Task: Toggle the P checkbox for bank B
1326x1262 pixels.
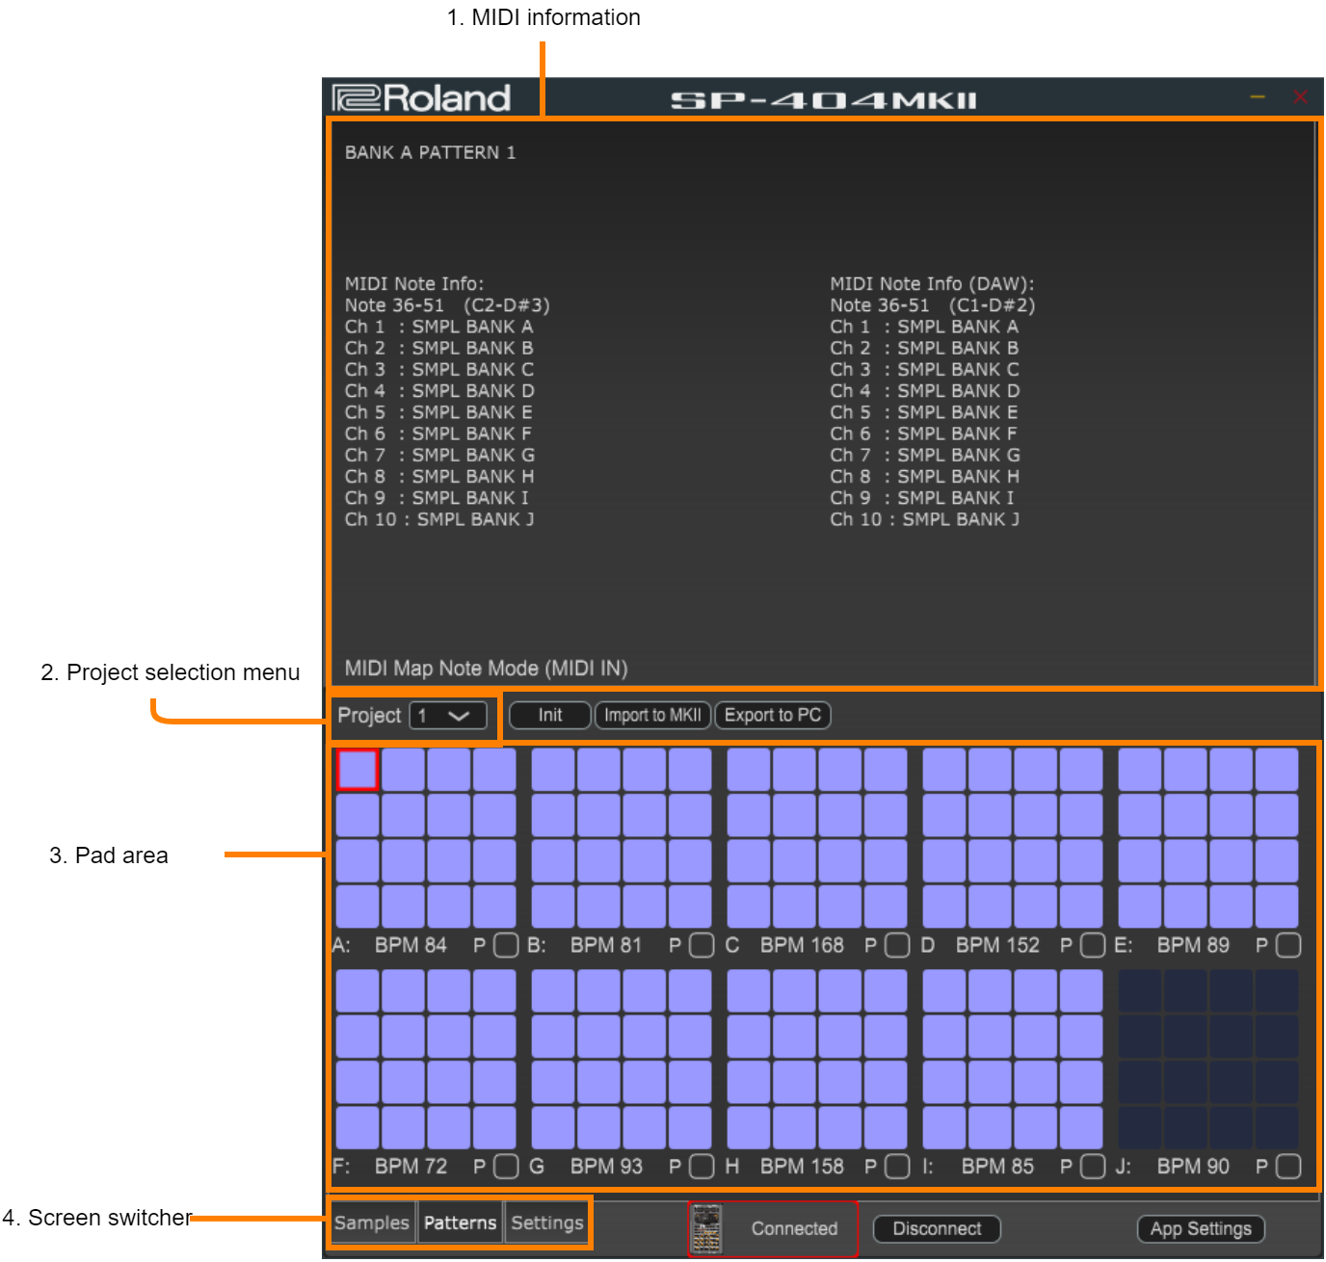Action: click(702, 945)
